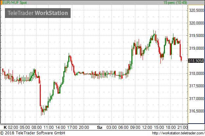Click the 05:00 time axis label
This screenshot has height=136, width=205.
[25, 127]
